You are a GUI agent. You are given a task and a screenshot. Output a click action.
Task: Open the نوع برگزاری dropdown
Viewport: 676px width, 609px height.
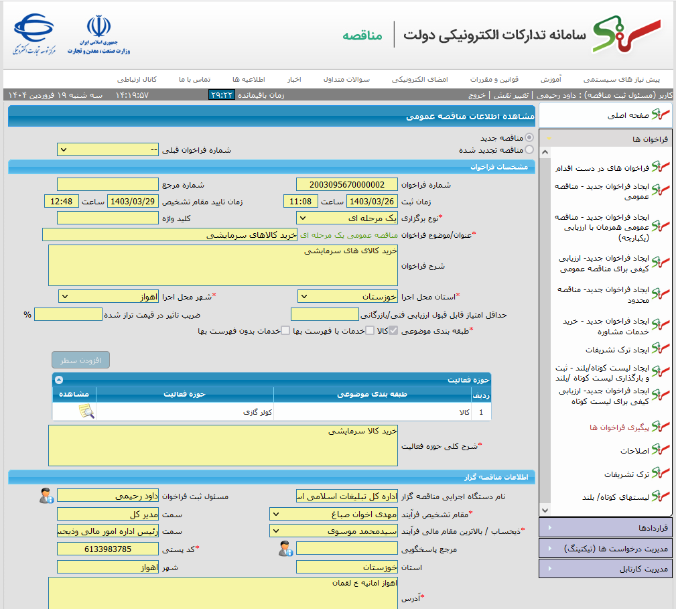pyautogui.click(x=347, y=218)
